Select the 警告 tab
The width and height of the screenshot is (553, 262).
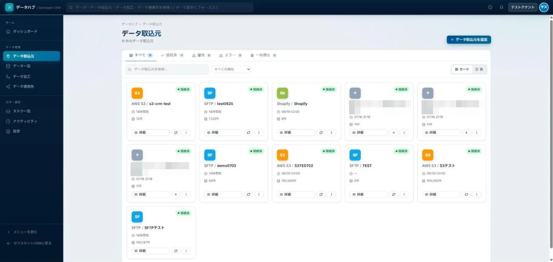(201, 55)
